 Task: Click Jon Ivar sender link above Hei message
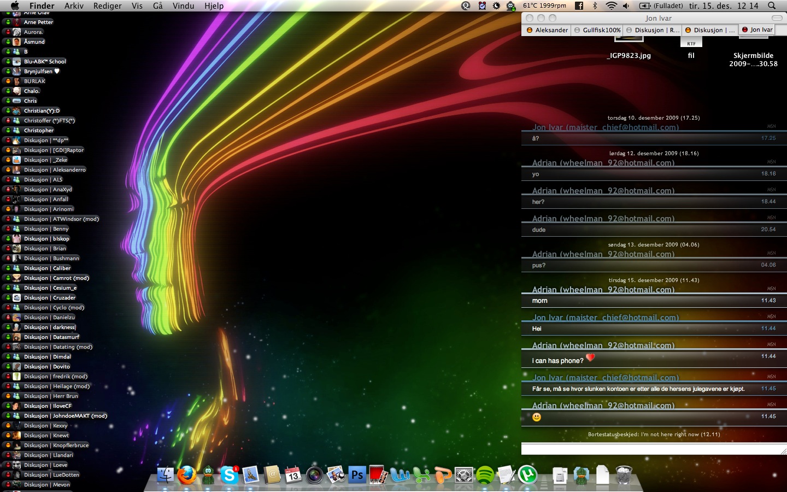606,317
